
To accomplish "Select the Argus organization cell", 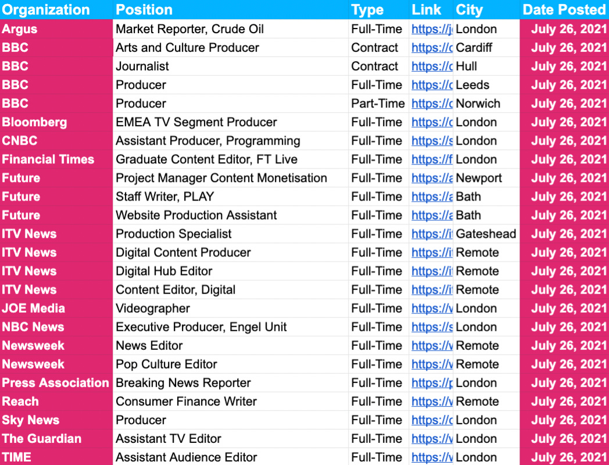I will [56, 29].
